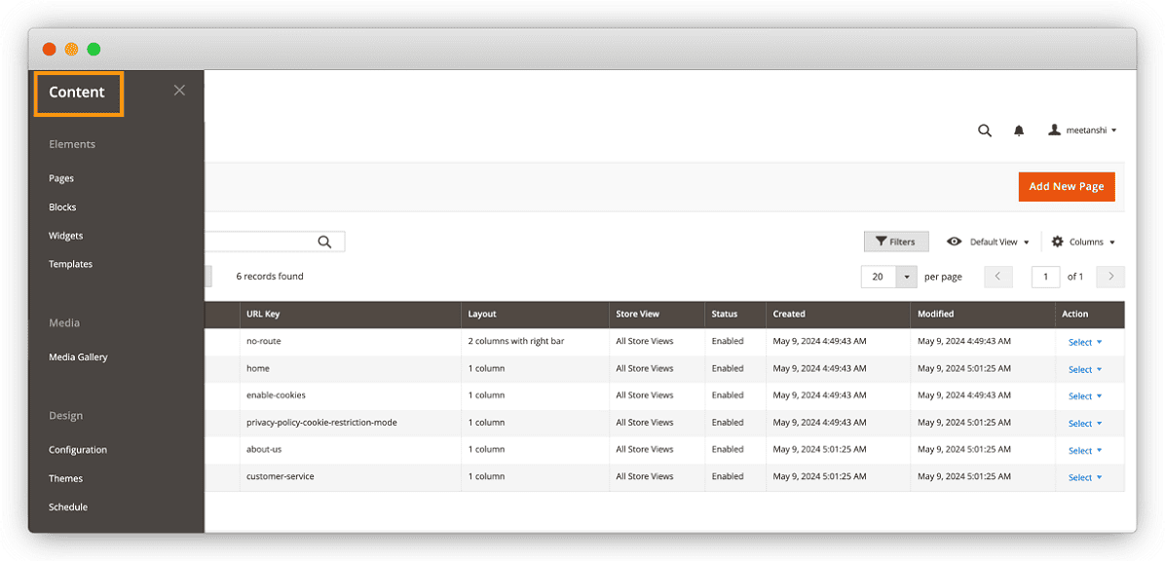The width and height of the screenshot is (1165, 561).
Task: Open the per page size dropdown arrow
Action: [907, 277]
